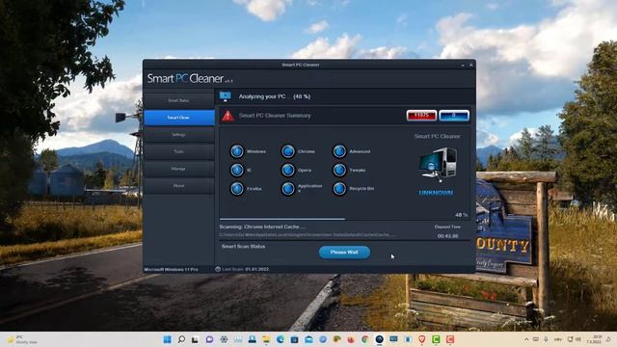
Task: Click the Please Wait button
Action: (344, 253)
